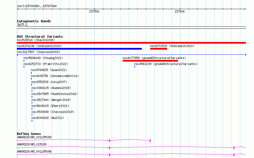Screen dimensions: 254x158
Task: Click variant label nsv4563239 (gnomADStructuralVariants)
Action: (x=166, y=64)
